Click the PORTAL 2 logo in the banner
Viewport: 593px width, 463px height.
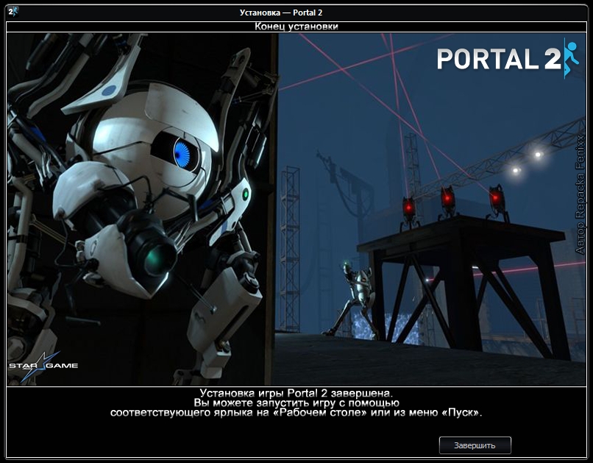coord(508,59)
